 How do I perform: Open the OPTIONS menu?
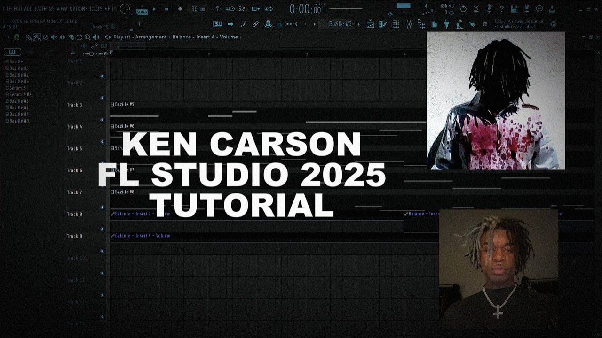click(x=79, y=9)
